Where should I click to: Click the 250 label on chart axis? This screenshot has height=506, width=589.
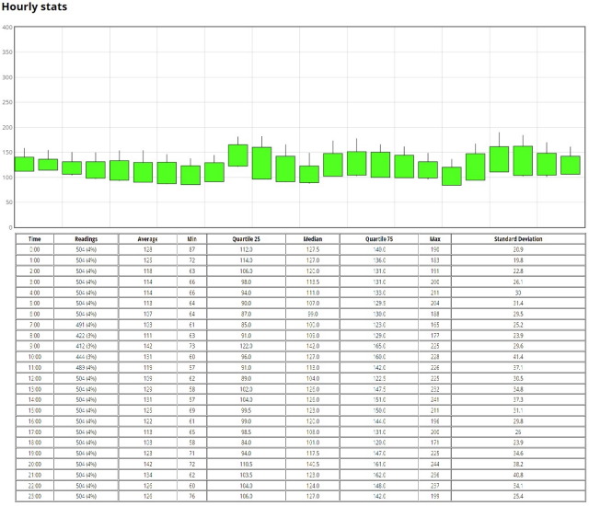pyautogui.click(x=7, y=102)
